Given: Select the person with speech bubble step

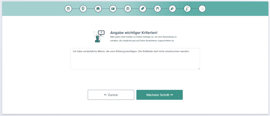Looking at the screenshot, I should tap(187, 9).
